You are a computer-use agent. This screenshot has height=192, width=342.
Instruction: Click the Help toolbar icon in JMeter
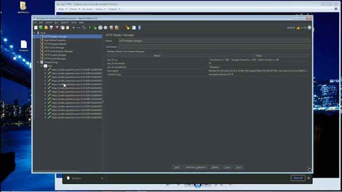click(x=139, y=28)
